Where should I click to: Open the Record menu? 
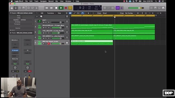tap(51, 1)
